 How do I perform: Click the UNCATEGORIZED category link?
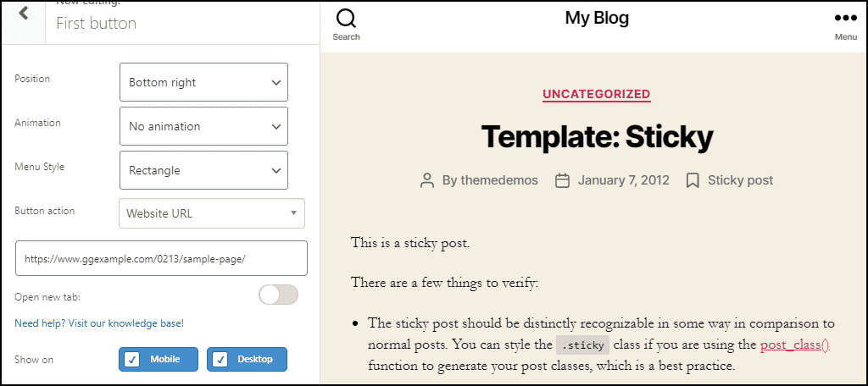[x=597, y=94]
